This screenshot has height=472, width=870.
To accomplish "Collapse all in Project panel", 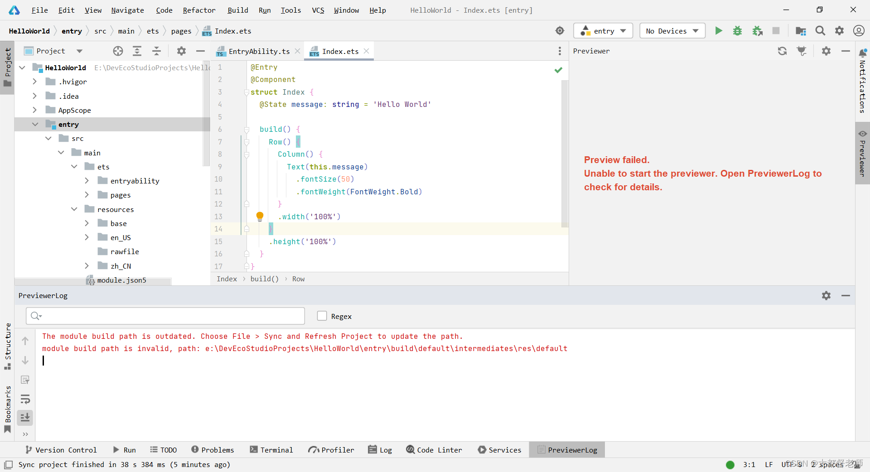I will click(x=157, y=51).
